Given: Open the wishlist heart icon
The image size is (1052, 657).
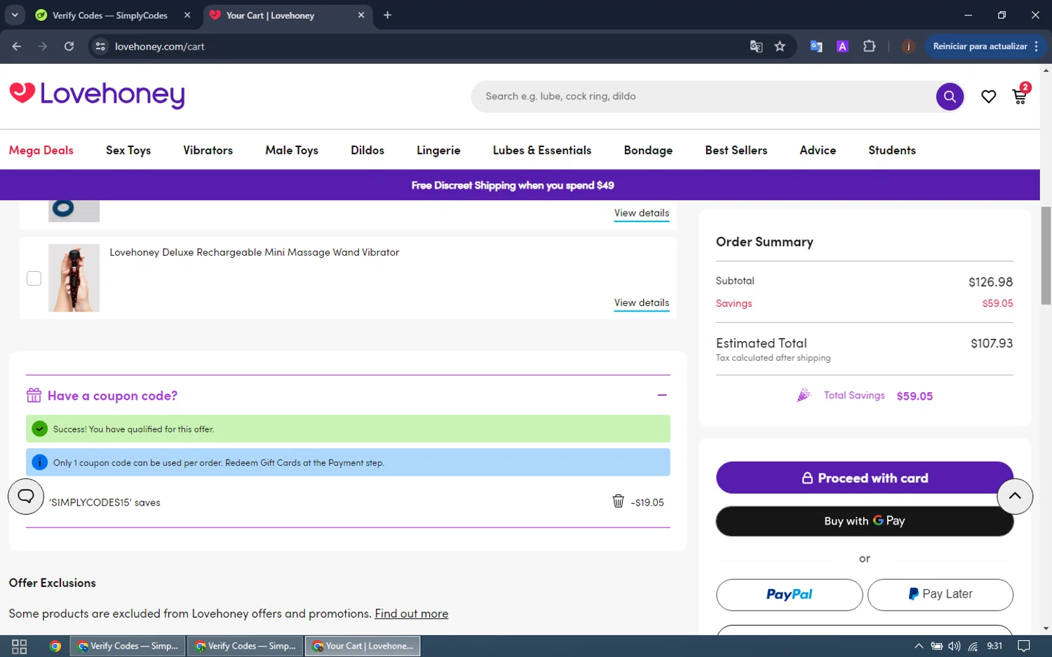Looking at the screenshot, I should [988, 97].
